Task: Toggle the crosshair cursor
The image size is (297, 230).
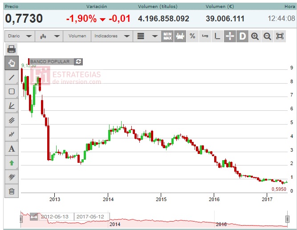Action: tap(230, 36)
